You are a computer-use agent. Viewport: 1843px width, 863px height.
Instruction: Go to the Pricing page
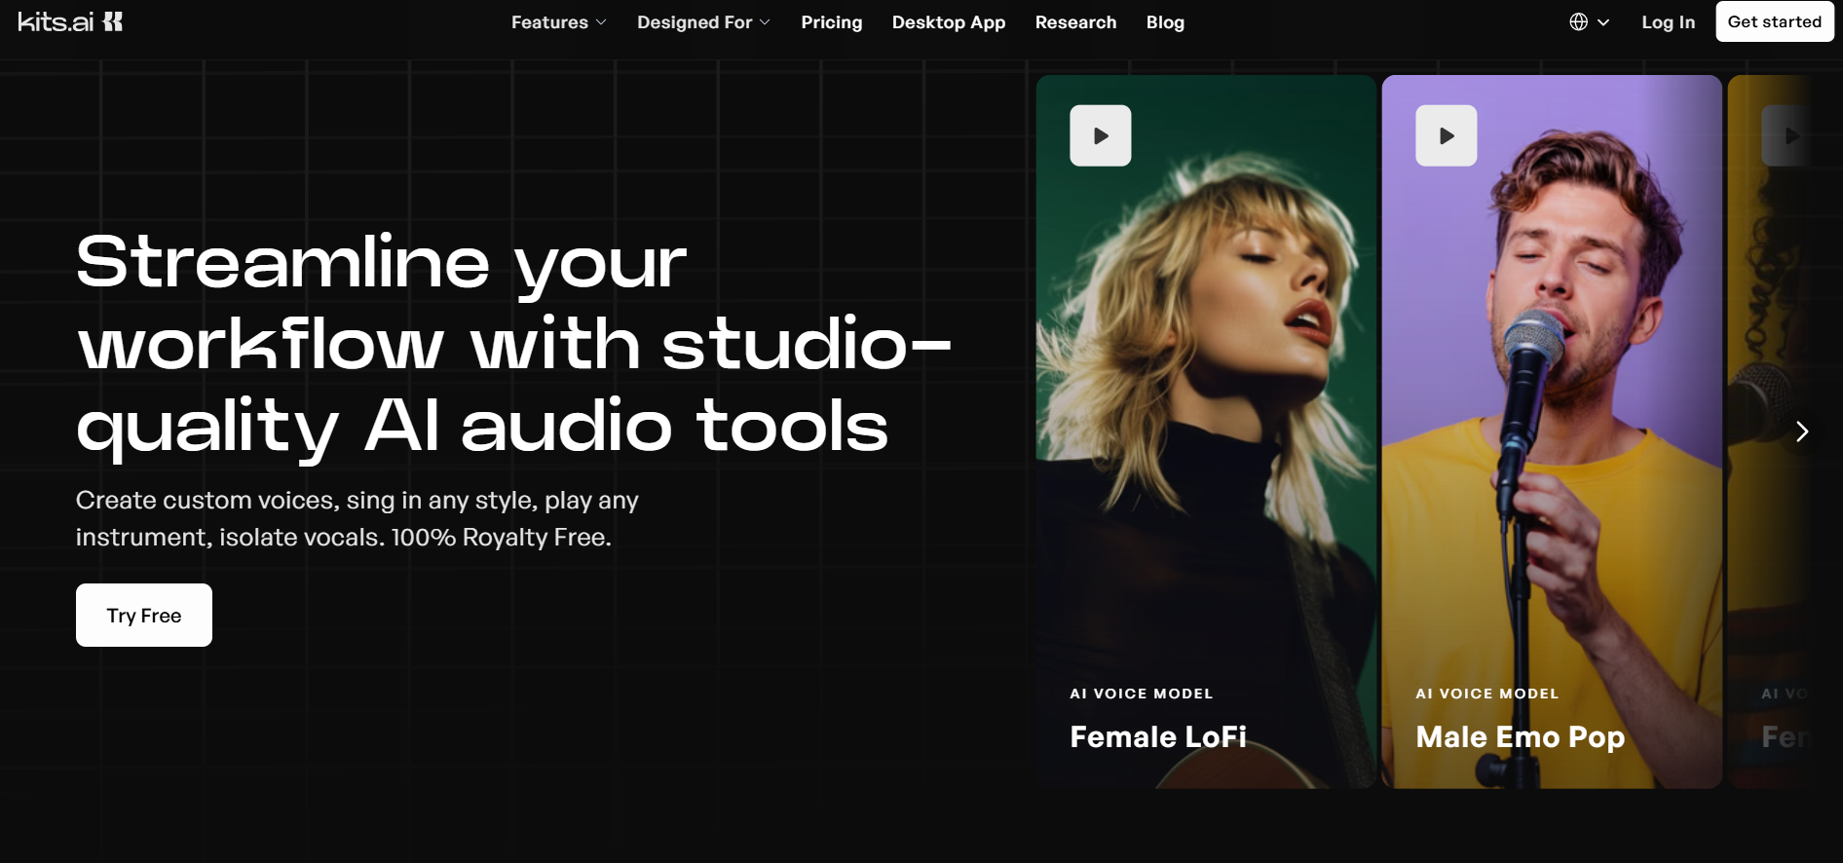click(831, 21)
